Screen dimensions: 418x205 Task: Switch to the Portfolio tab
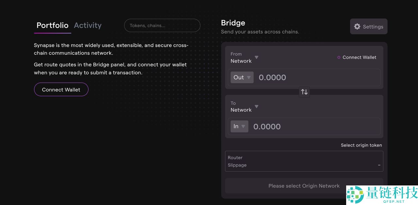(x=53, y=25)
